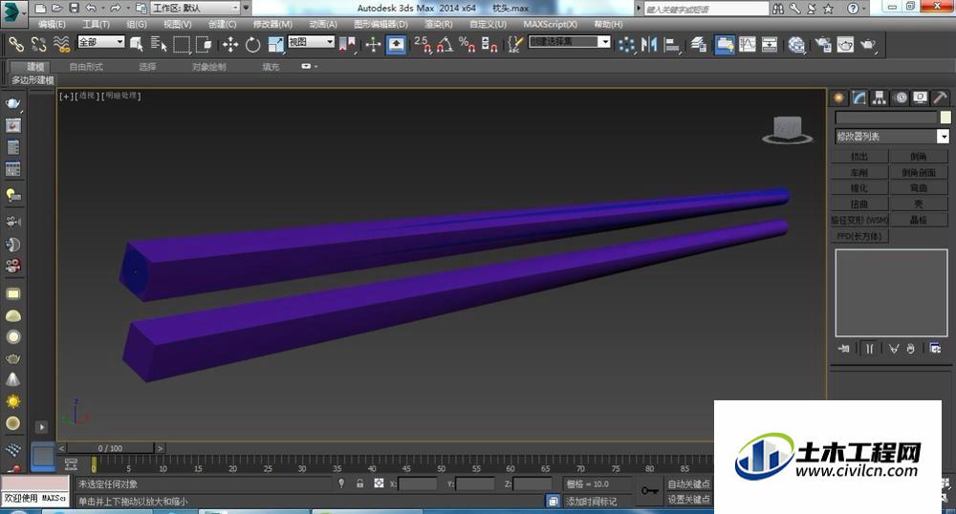The image size is (956, 514).
Task: Open Rendered Frame Window icon
Action: (x=845, y=44)
